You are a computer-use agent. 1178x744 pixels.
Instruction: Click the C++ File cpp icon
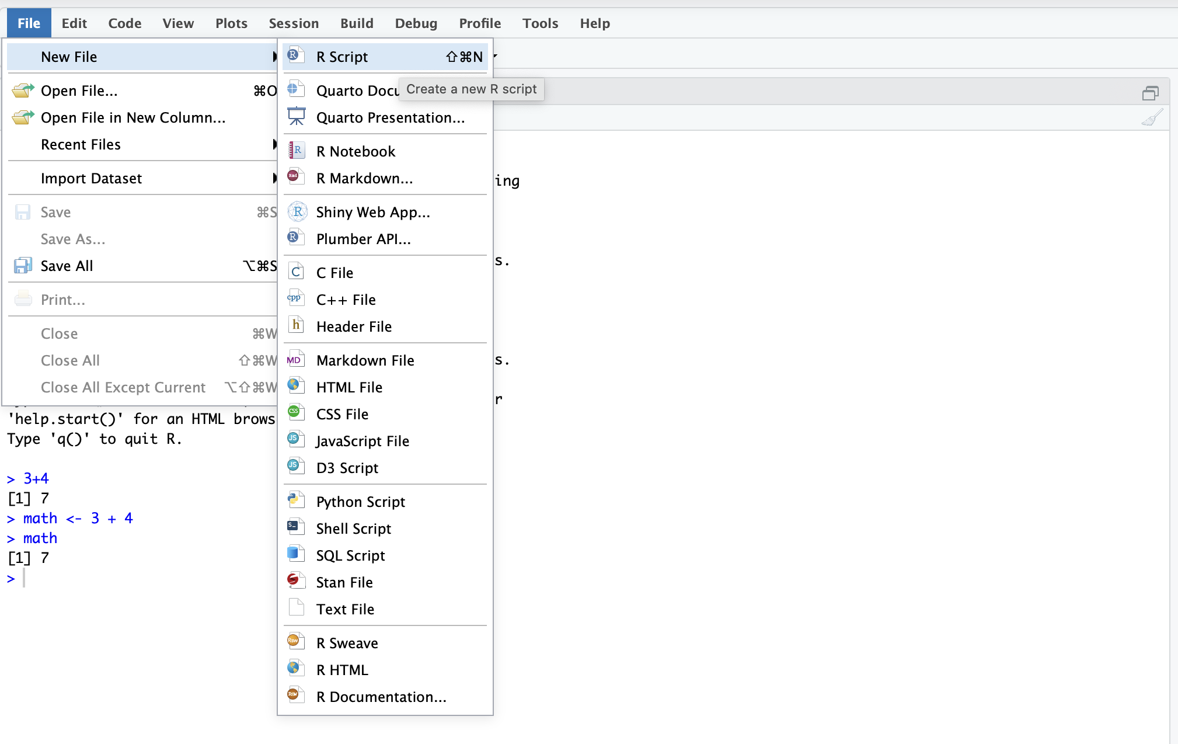pyautogui.click(x=296, y=299)
